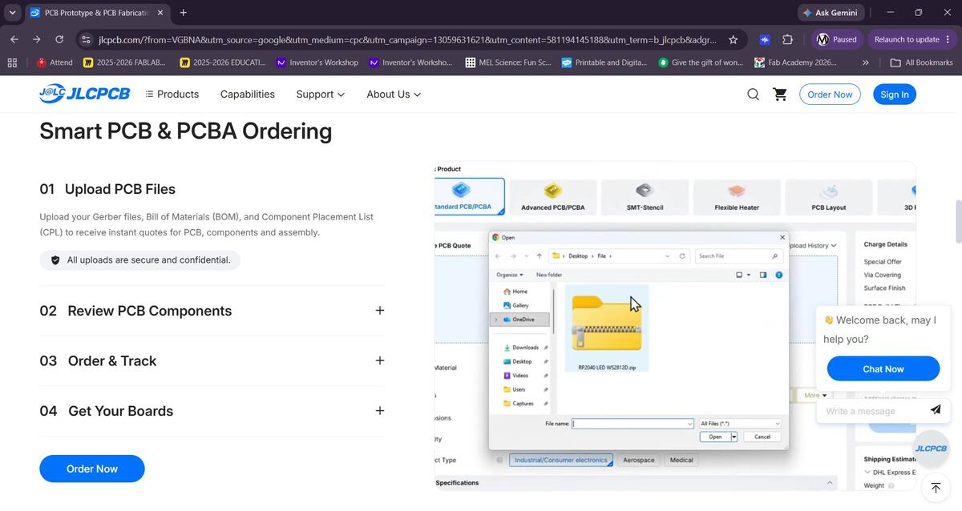This screenshot has width=962, height=511.
Task: Click Relaunch to update button
Action: pyautogui.click(x=907, y=39)
